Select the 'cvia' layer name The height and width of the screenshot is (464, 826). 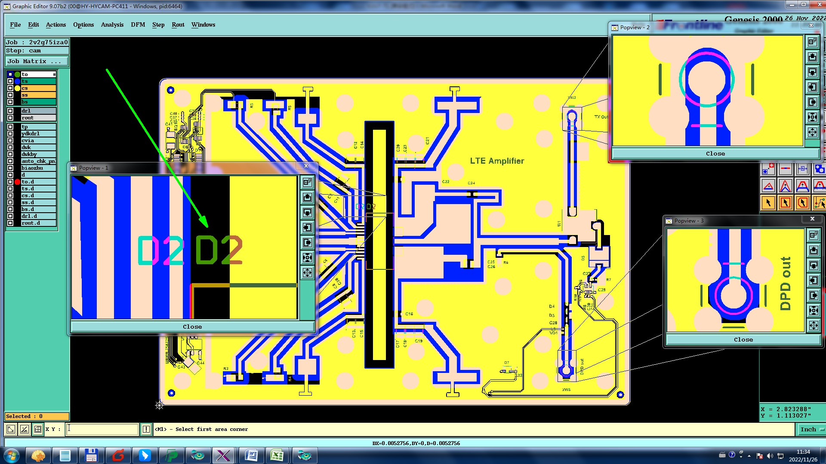coord(38,140)
